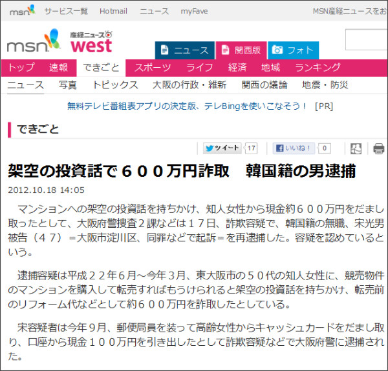Click the tweet count 17 bubble
Viewport: 388px width, 371px height.
(x=251, y=148)
